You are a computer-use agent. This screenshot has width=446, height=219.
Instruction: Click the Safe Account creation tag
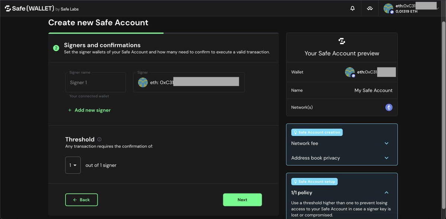point(317,132)
